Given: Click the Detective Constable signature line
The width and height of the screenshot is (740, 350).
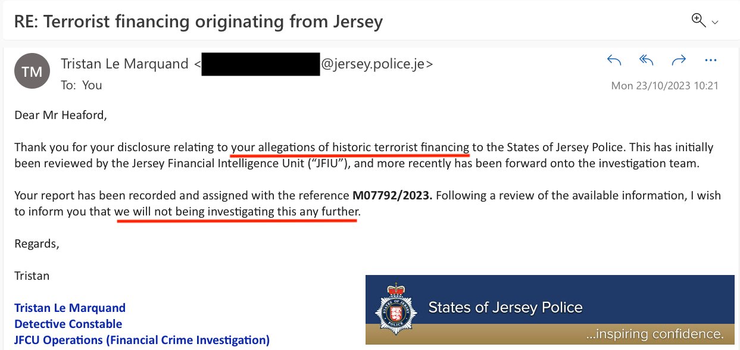Looking at the screenshot, I should tap(68, 324).
